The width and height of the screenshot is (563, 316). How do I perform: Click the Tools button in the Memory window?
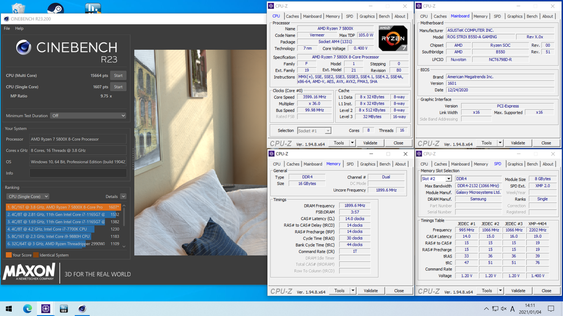point(340,291)
